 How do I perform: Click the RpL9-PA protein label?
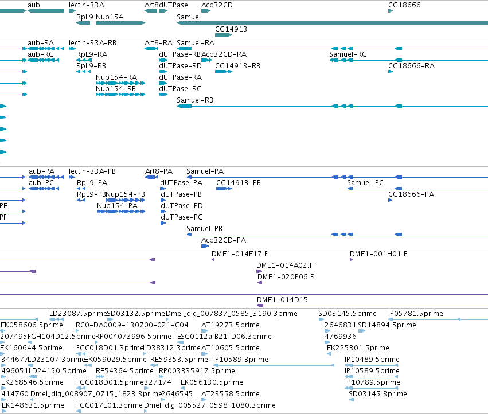click(x=92, y=183)
